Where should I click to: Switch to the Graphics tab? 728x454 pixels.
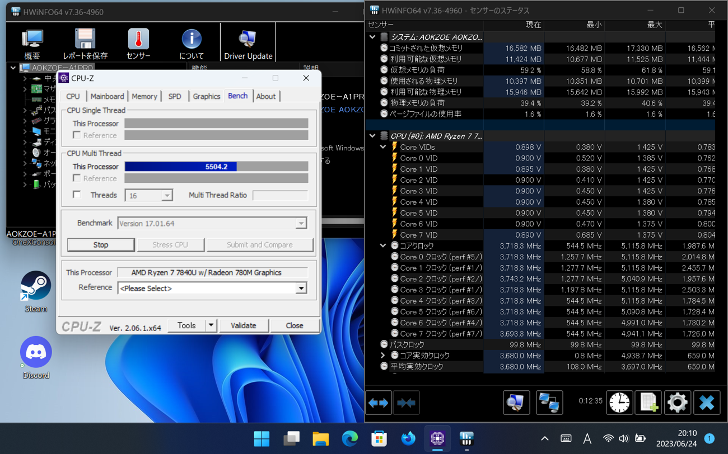tap(206, 97)
